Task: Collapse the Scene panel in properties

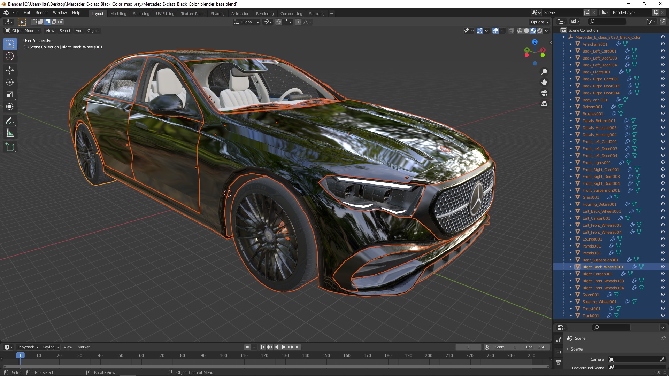Action: [x=568, y=349]
